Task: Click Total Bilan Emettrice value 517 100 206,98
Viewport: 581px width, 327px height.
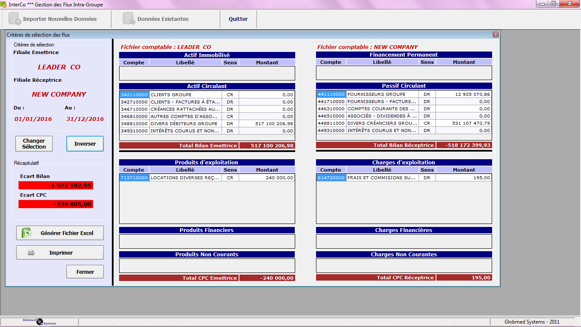Action: [267, 146]
